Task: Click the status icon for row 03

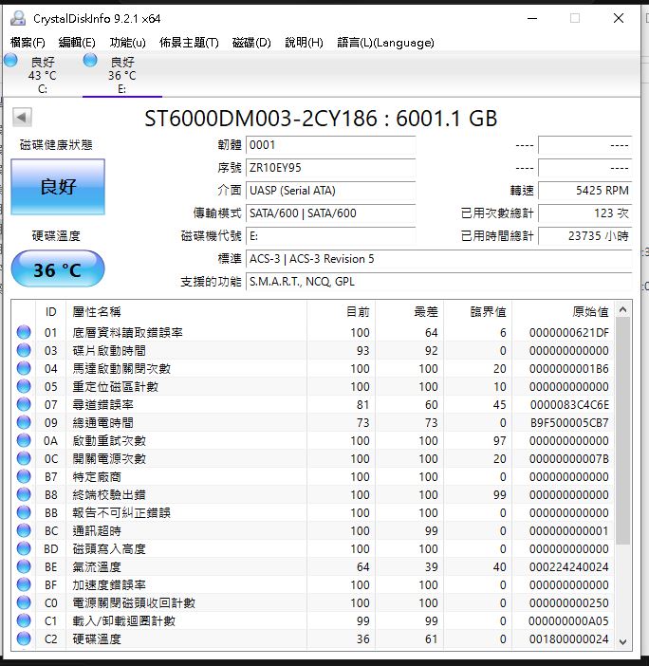Action: [x=24, y=350]
